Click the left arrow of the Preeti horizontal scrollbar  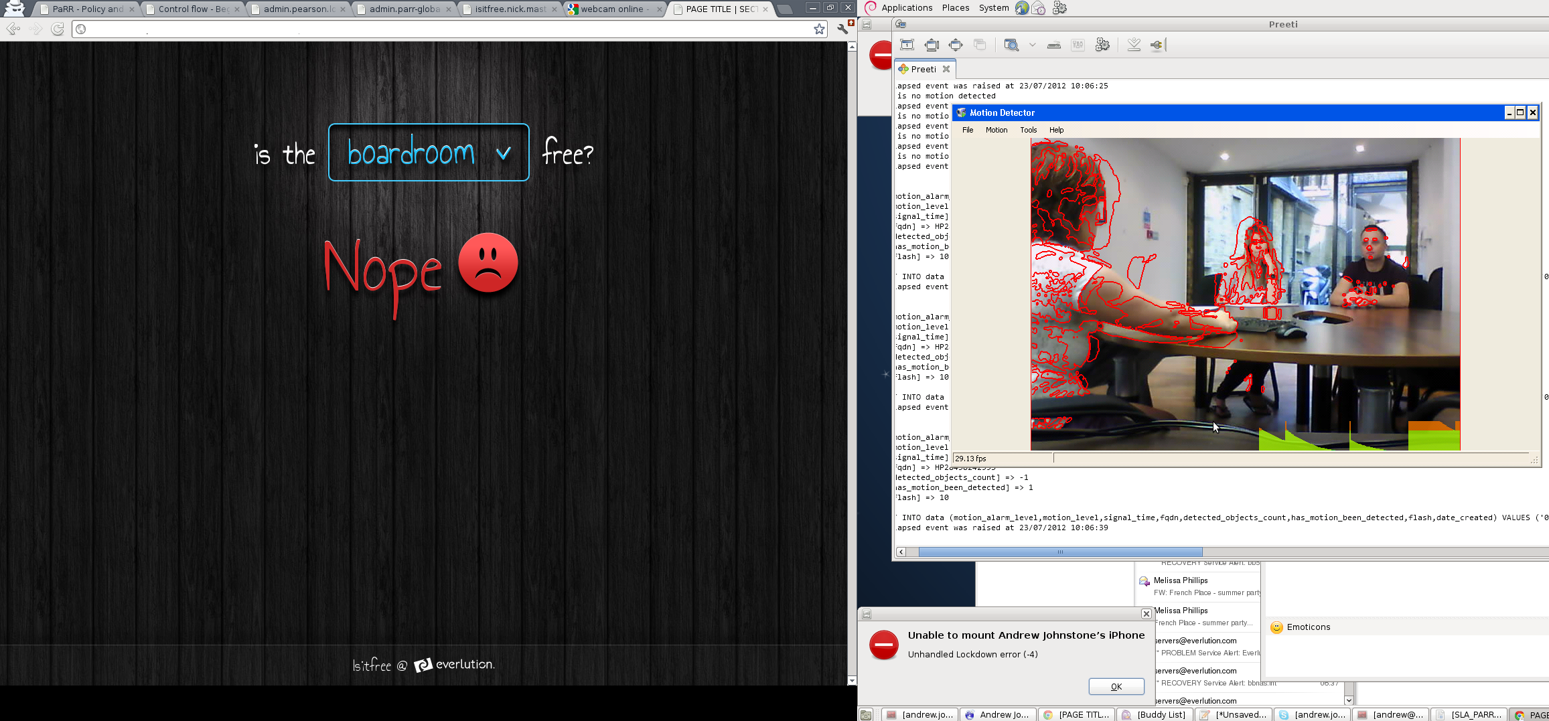pyautogui.click(x=901, y=552)
